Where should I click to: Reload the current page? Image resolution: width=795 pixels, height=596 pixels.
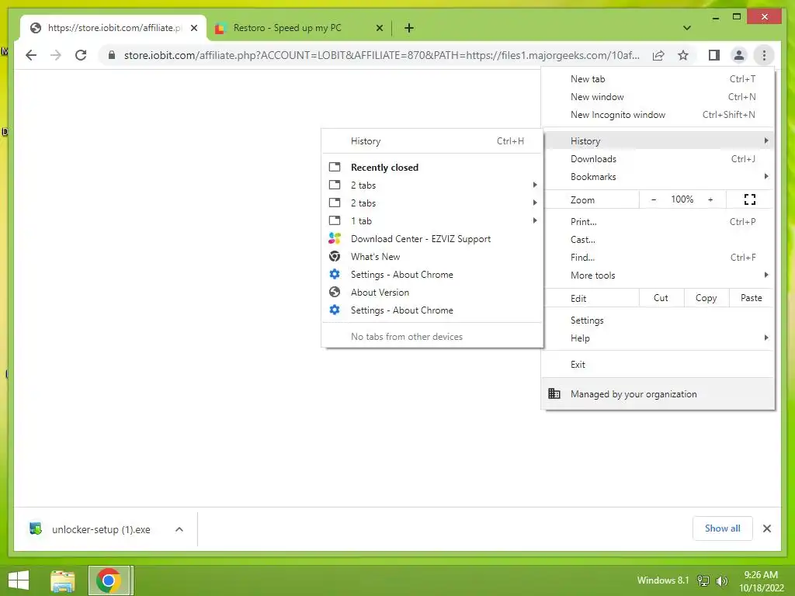(81, 55)
